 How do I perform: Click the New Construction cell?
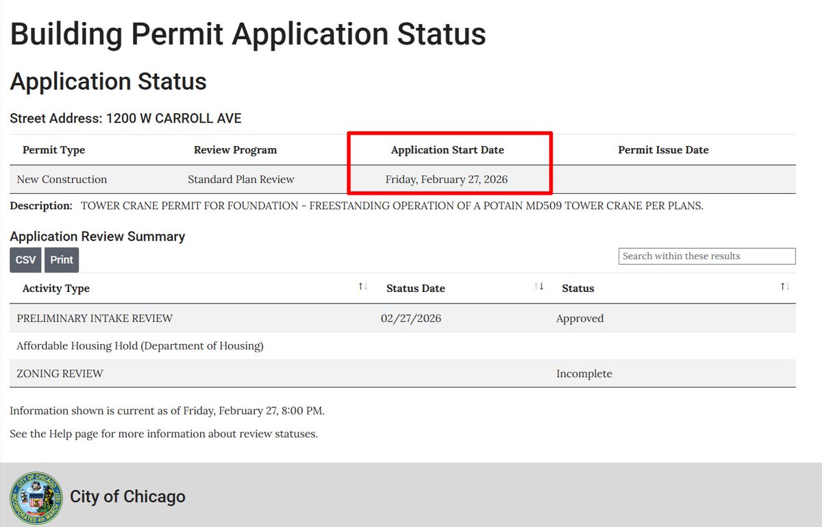coord(62,180)
